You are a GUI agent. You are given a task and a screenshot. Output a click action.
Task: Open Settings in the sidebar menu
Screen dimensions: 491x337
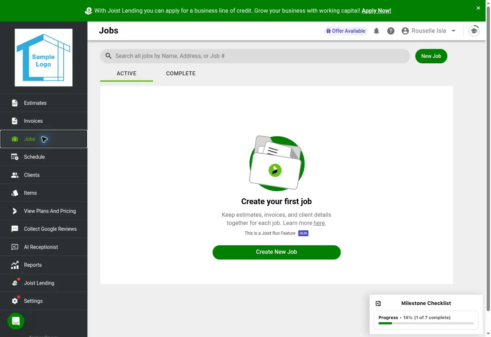[x=44, y=301]
